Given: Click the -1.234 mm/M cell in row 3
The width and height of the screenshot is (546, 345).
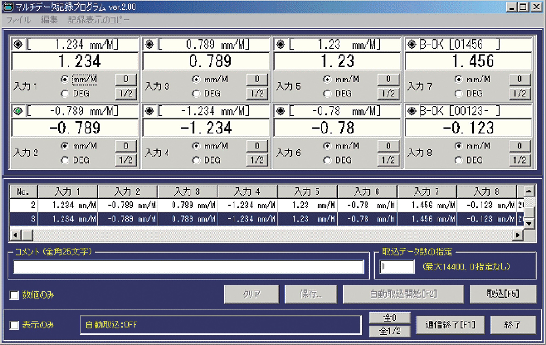Looking at the screenshot, I should point(247,219).
